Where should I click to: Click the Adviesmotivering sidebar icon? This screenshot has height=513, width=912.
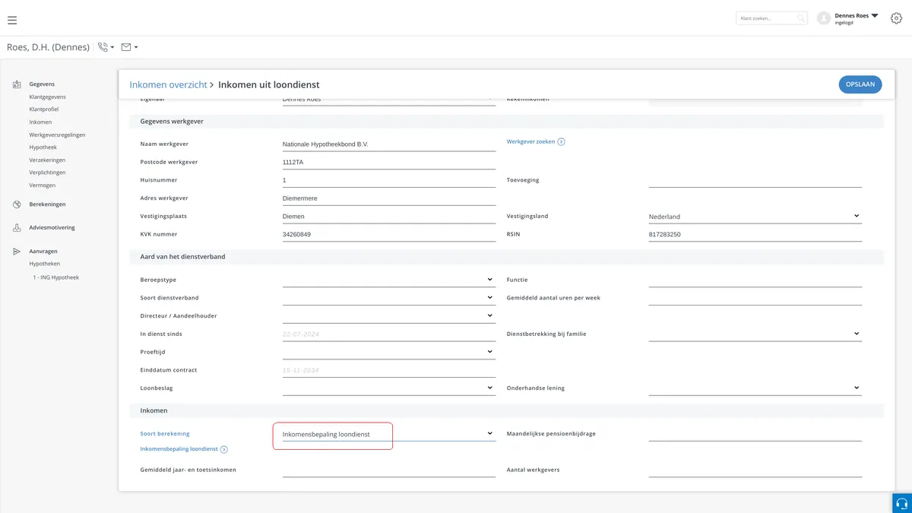point(17,227)
